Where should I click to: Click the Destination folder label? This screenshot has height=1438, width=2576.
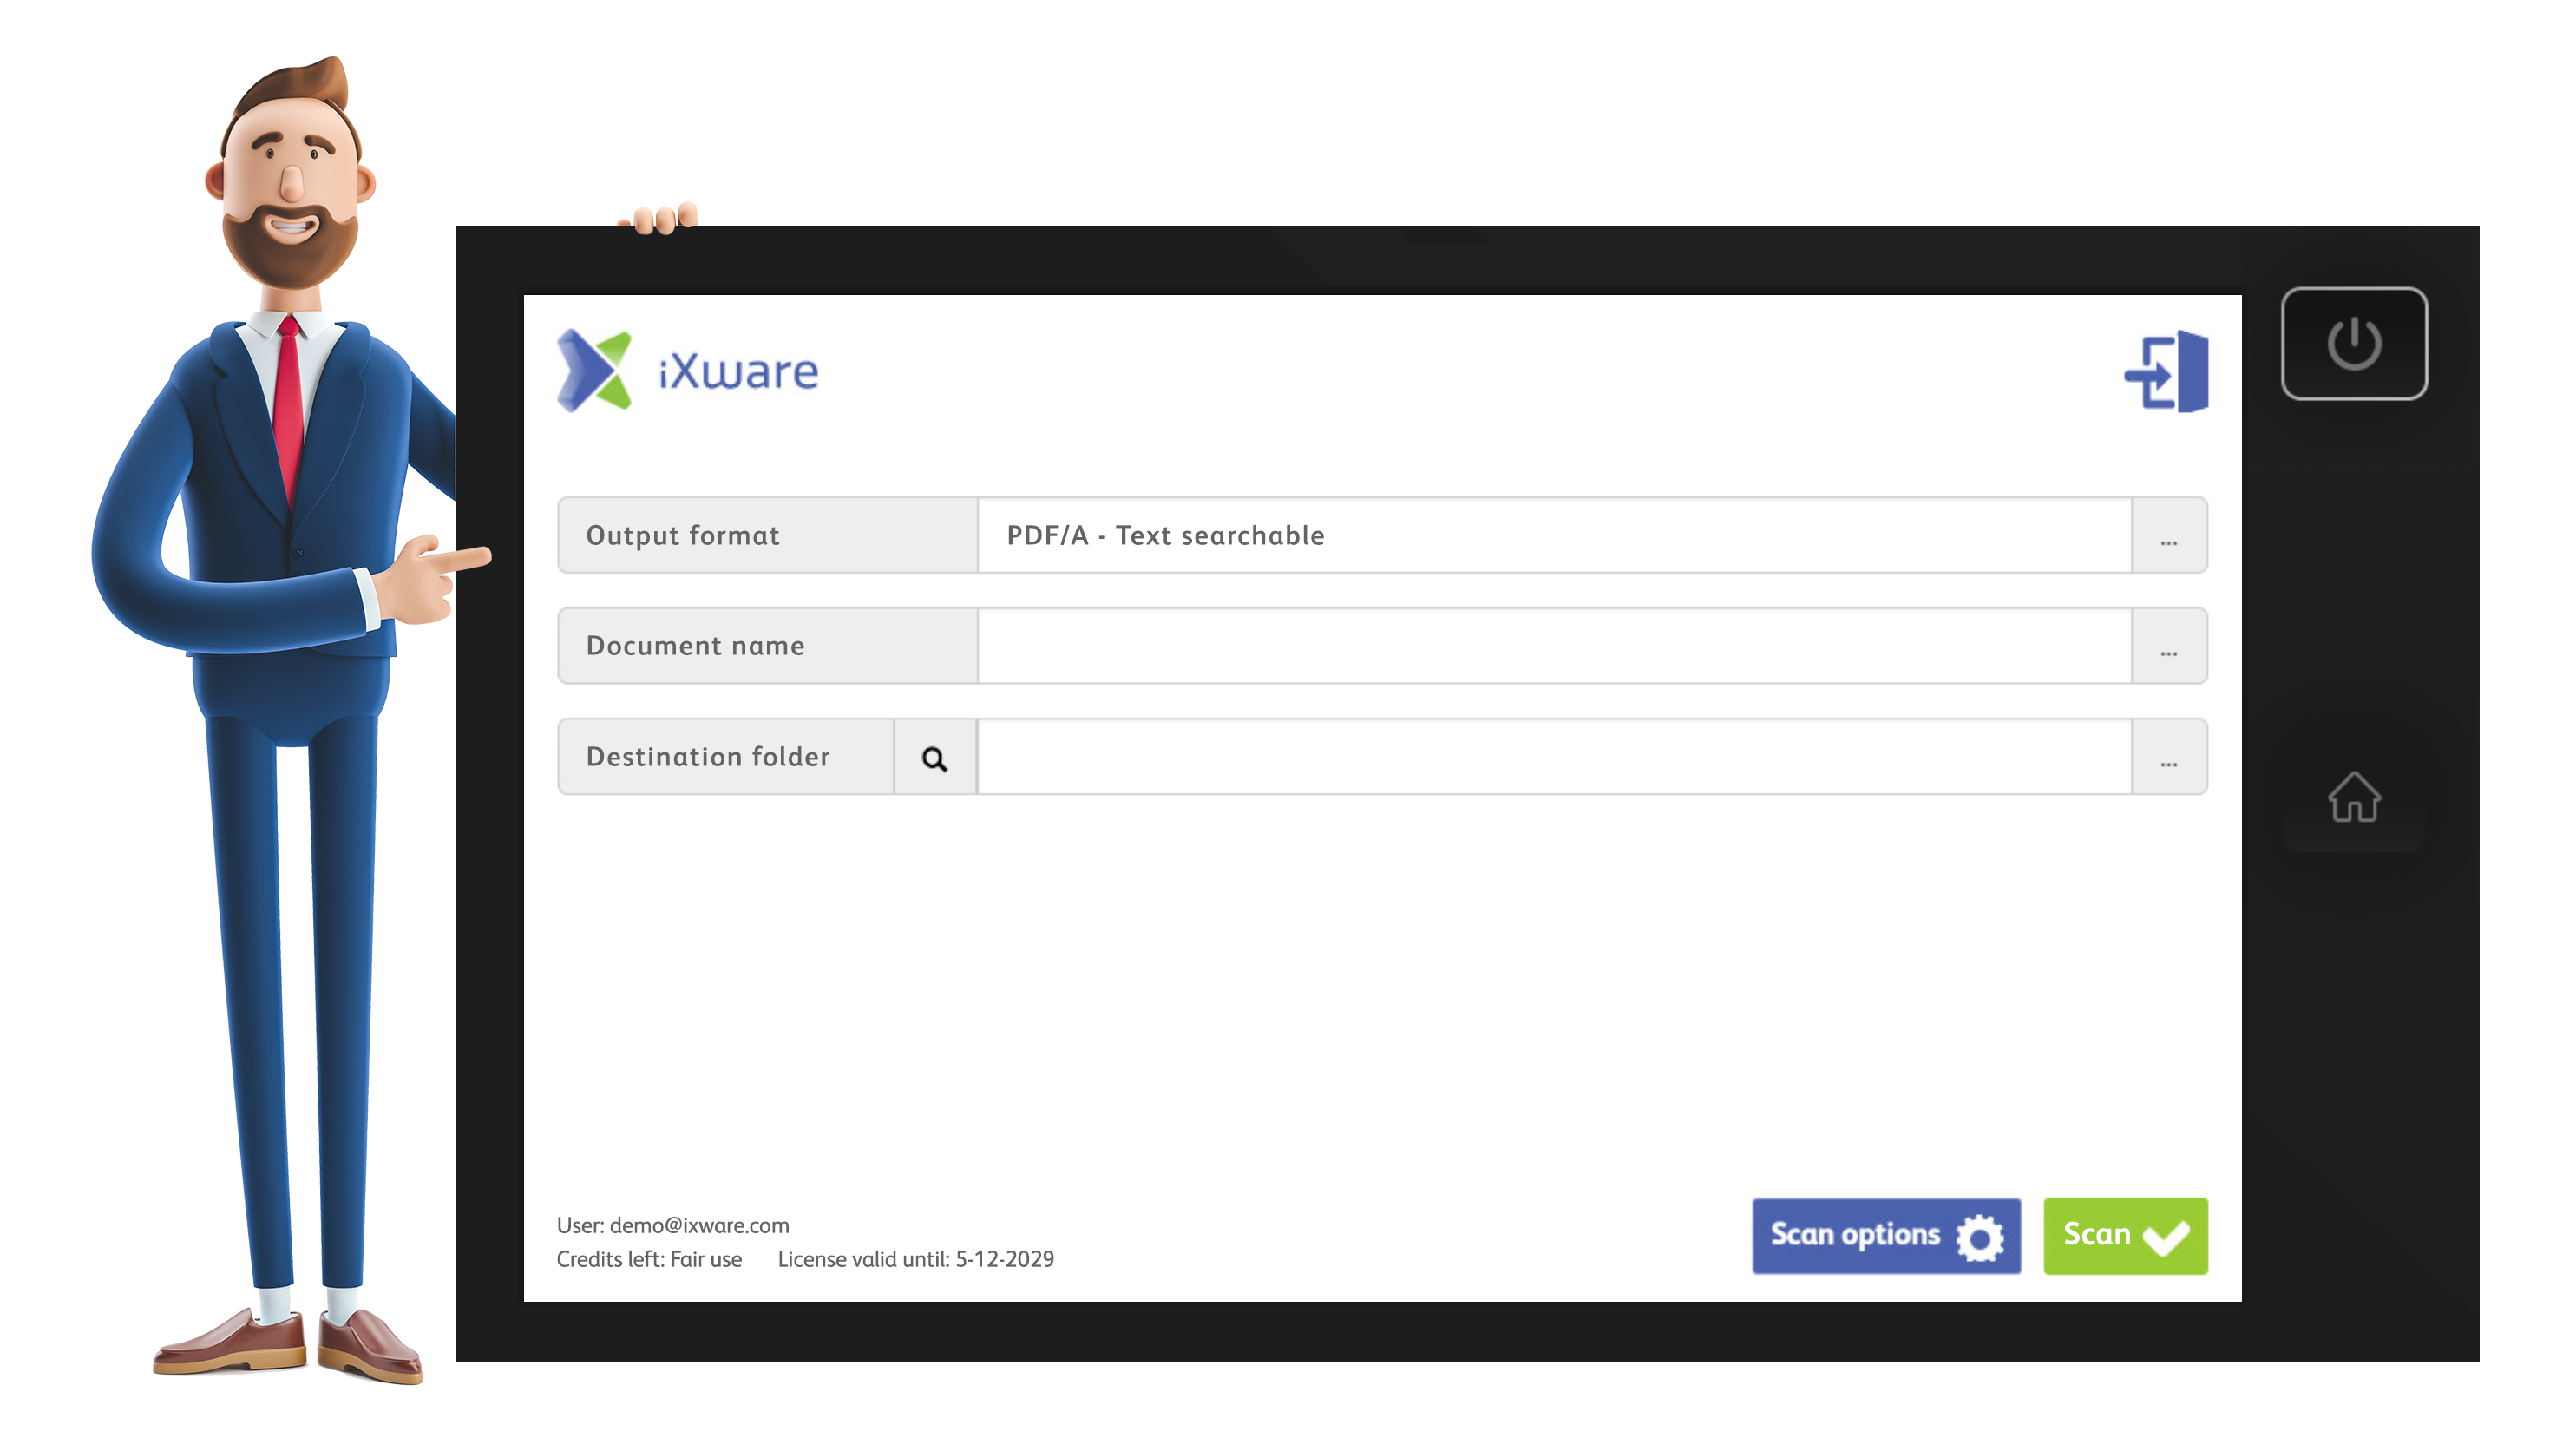pos(708,758)
